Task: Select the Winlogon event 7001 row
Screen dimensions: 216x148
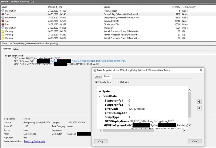Action: (108, 28)
